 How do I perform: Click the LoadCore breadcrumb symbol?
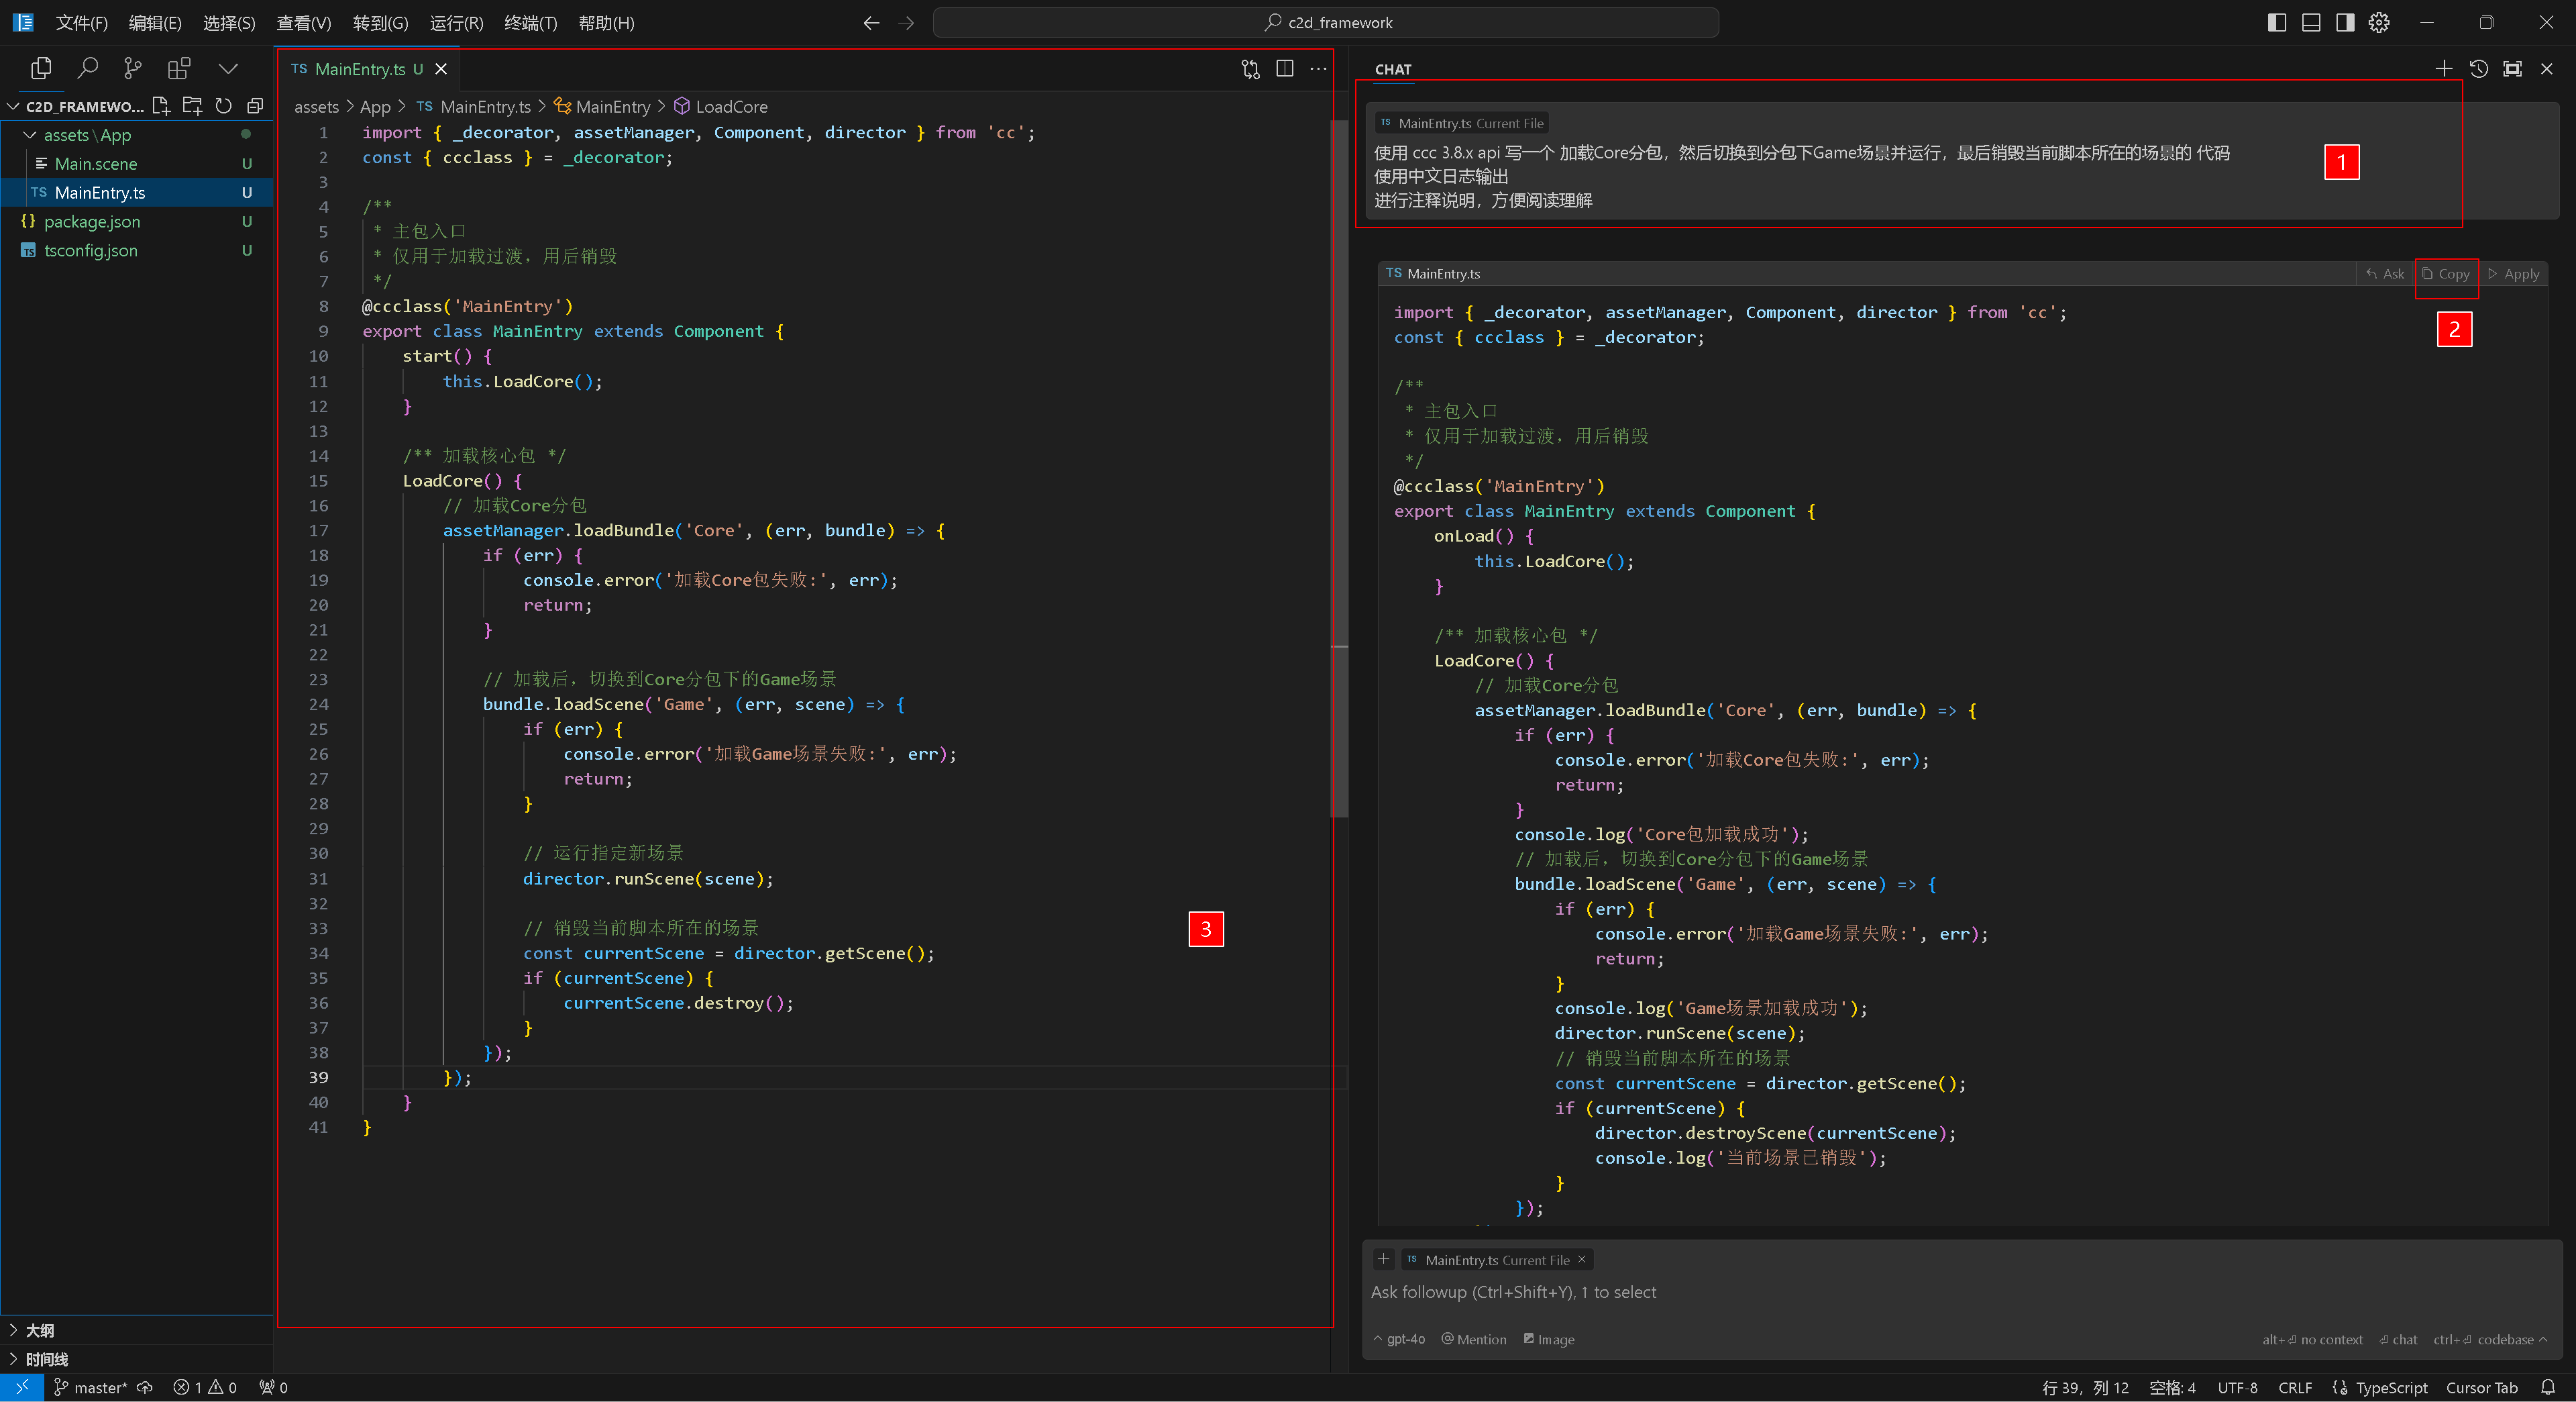click(x=721, y=106)
